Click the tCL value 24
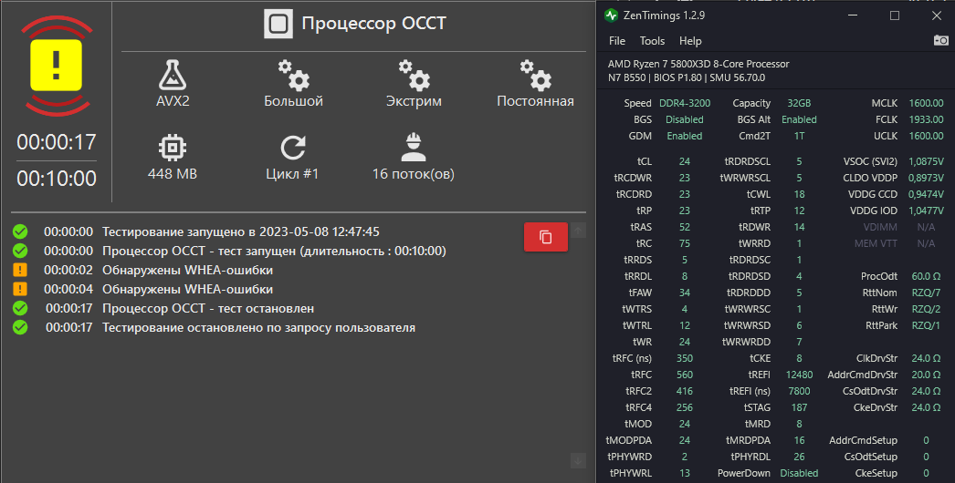The image size is (955, 483). click(685, 162)
